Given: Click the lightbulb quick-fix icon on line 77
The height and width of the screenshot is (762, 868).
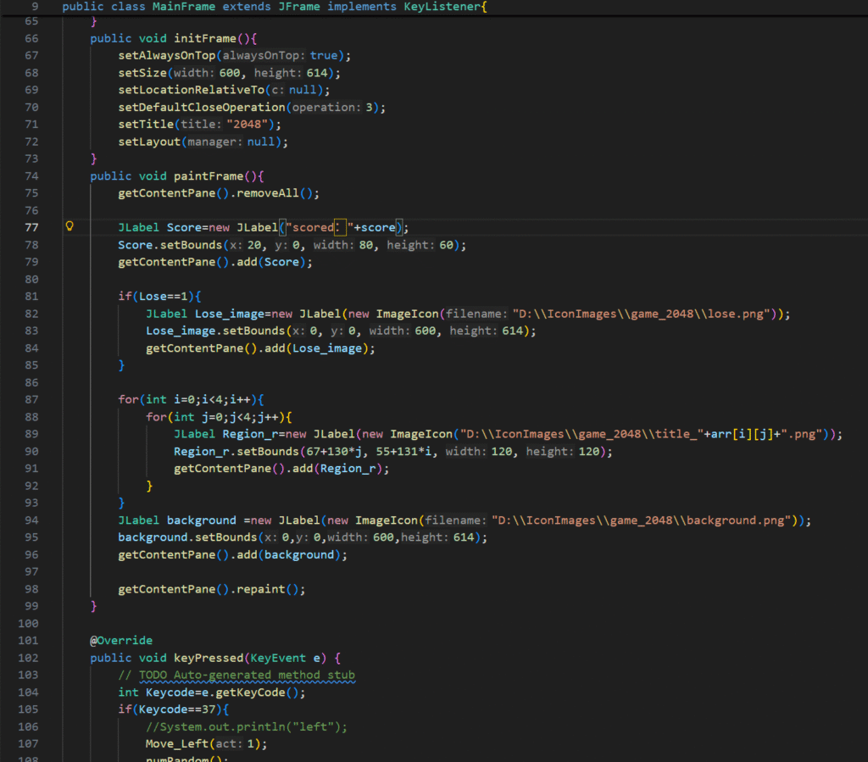Looking at the screenshot, I should (x=70, y=227).
